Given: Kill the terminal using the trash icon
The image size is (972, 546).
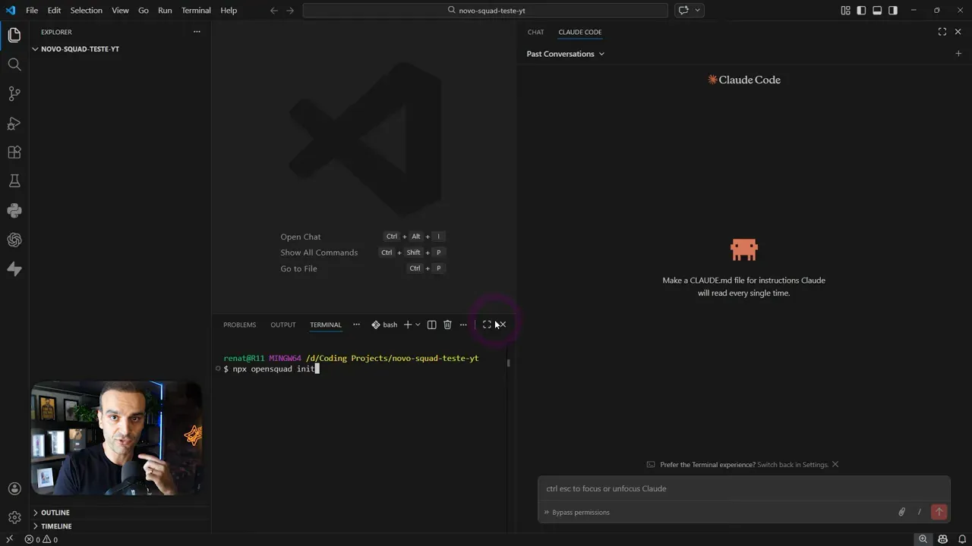Looking at the screenshot, I should [x=447, y=324].
